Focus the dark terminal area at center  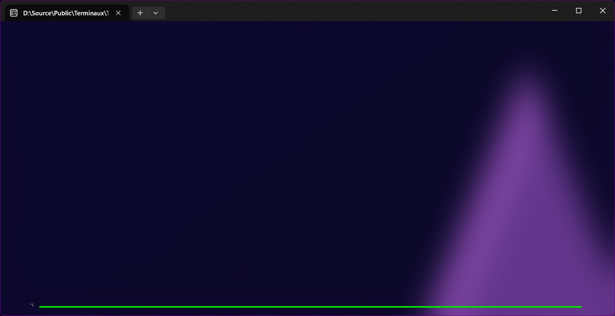(307, 166)
